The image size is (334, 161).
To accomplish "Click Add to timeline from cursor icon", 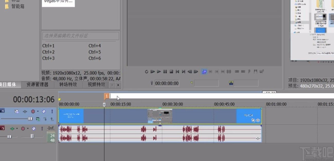I will 211,71.
